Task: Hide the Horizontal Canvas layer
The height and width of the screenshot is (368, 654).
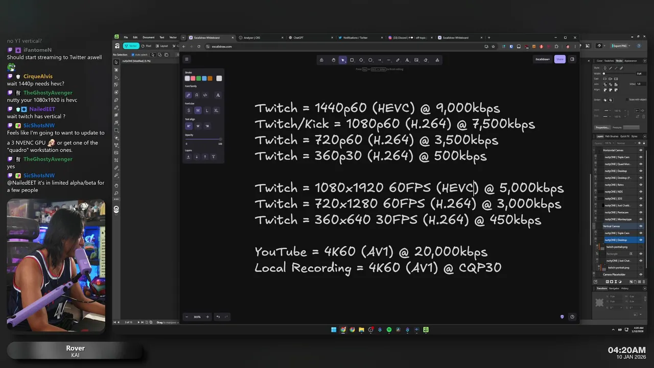Action: point(641,150)
